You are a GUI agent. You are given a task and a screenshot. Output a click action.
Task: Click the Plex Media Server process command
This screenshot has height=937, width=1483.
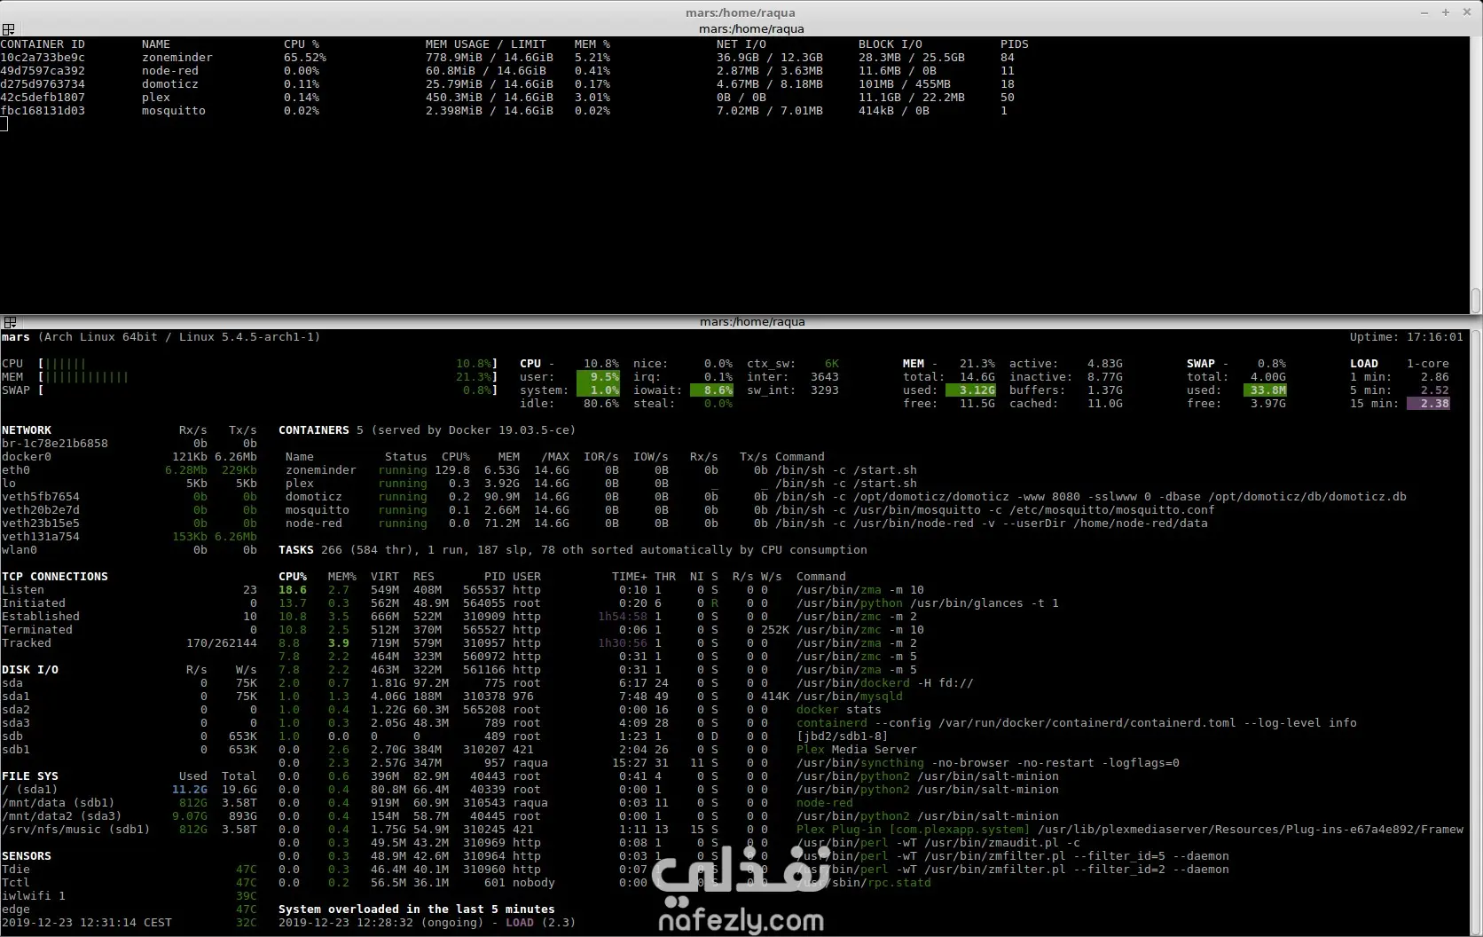tap(857, 750)
